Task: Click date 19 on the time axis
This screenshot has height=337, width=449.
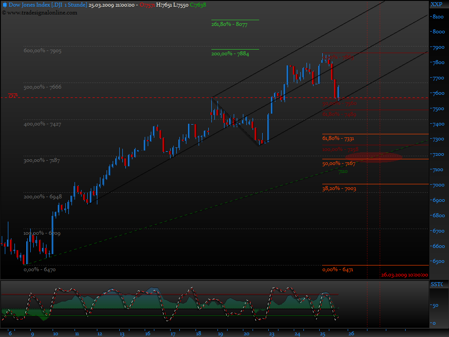Action: coord(220,334)
